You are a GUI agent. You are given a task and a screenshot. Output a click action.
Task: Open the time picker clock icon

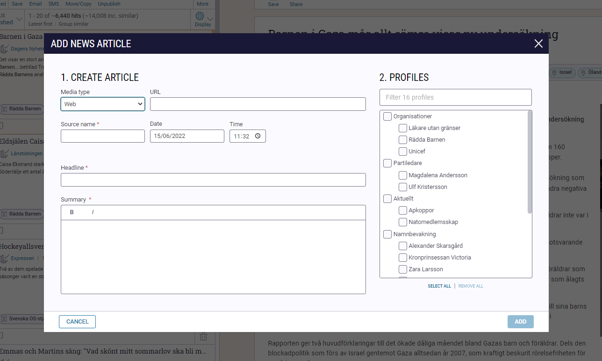[x=258, y=136]
